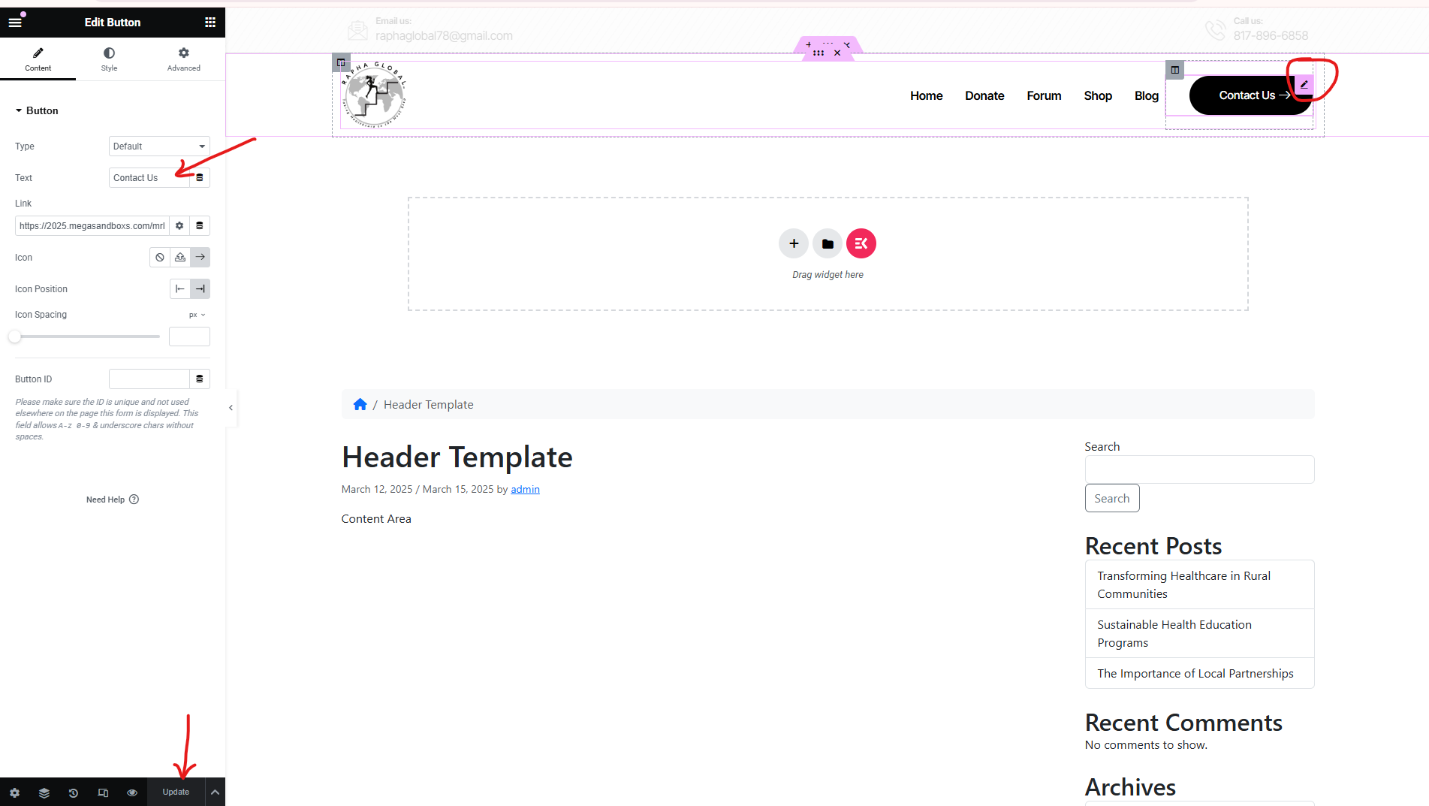Collapse the Button section
This screenshot has width=1429, height=806.
click(x=37, y=110)
